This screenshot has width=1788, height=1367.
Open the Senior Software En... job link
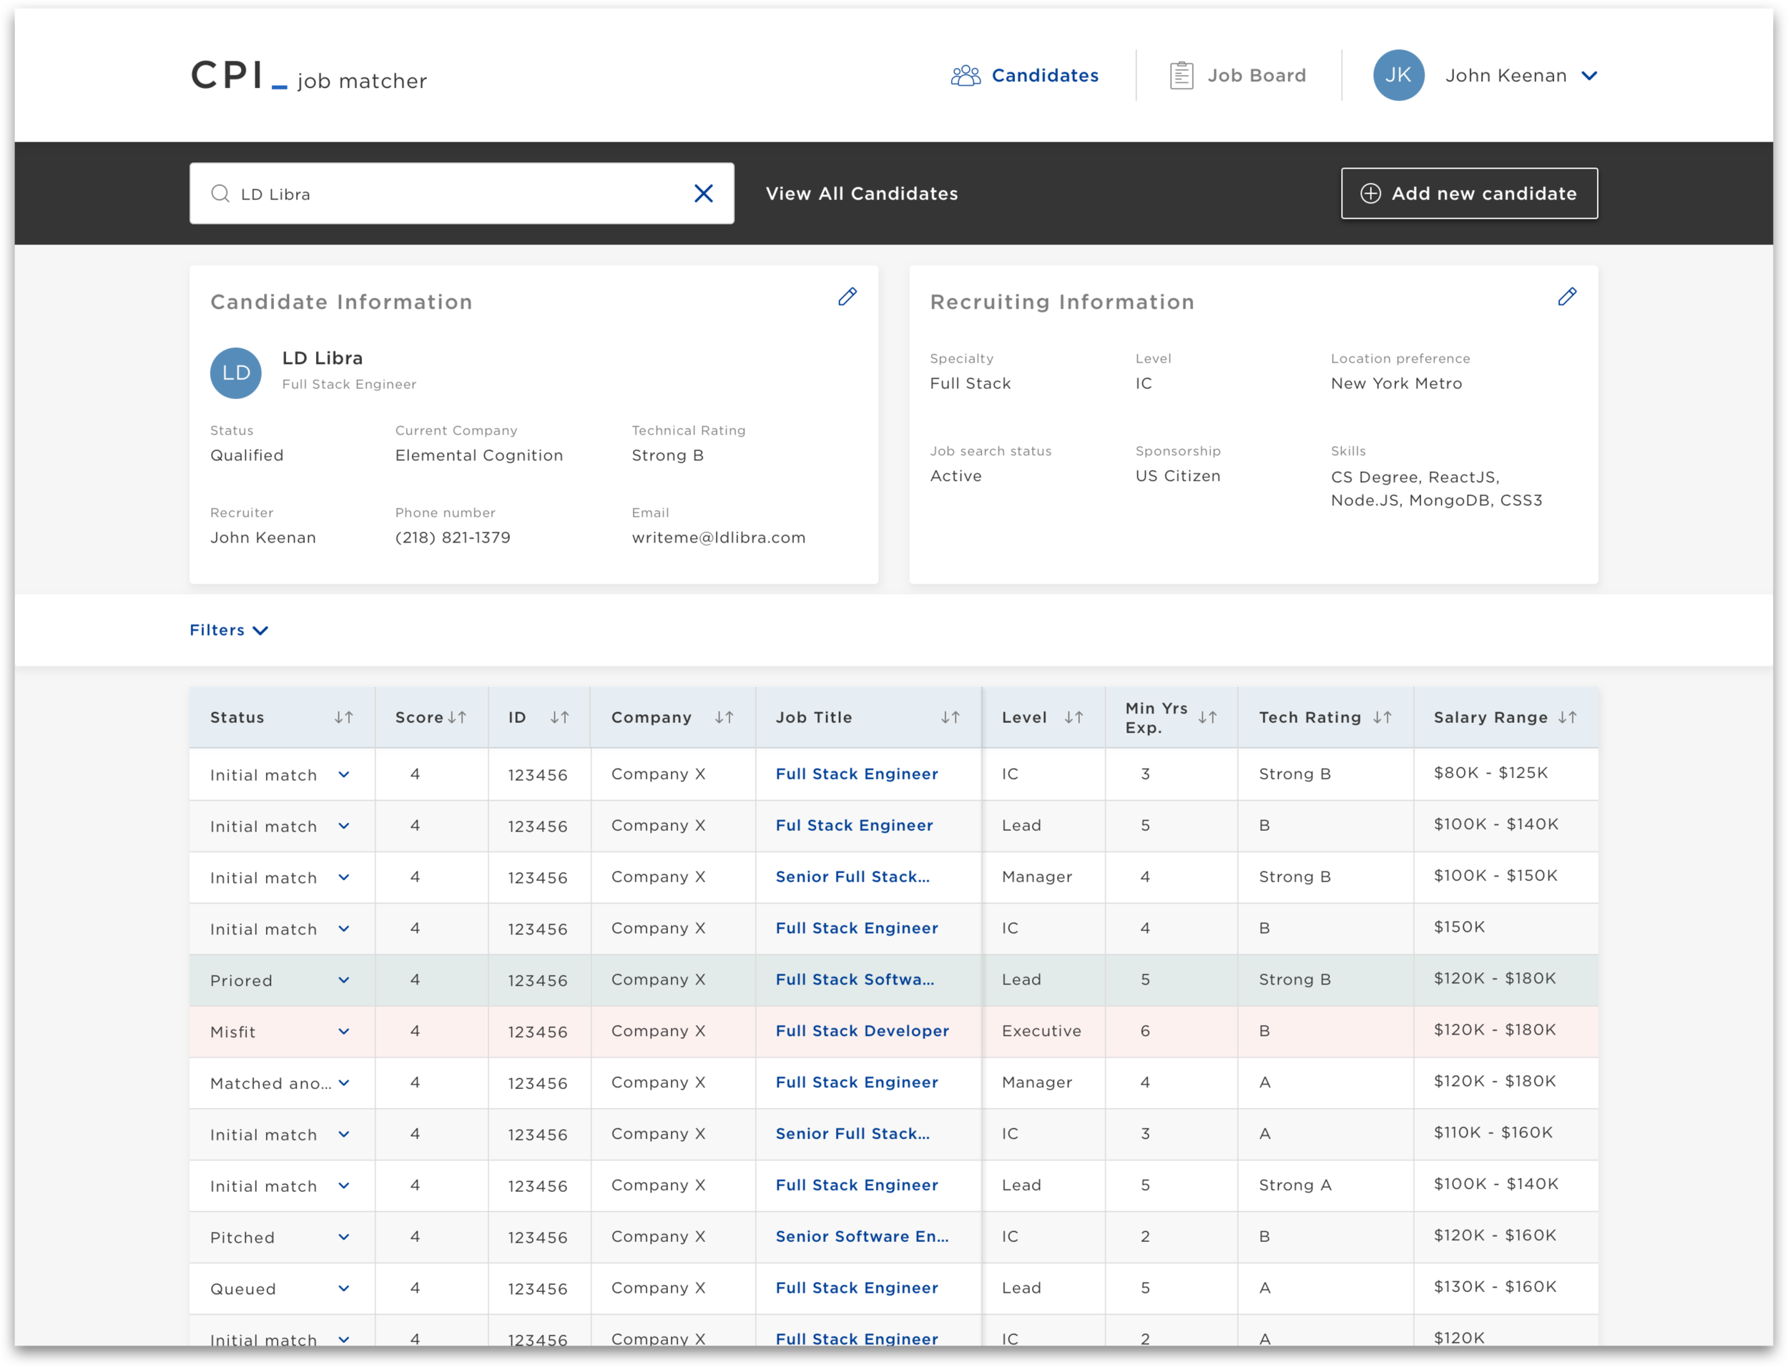(x=862, y=1237)
